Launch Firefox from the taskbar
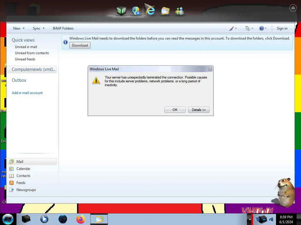Screen dimensions: 301x225 [x=81, y=219]
